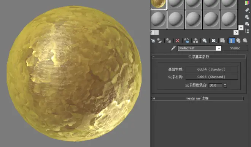The width and height of the screenshot is (251, 147).
Task: Click the Put to Library icon
Action: click(205, 41)
